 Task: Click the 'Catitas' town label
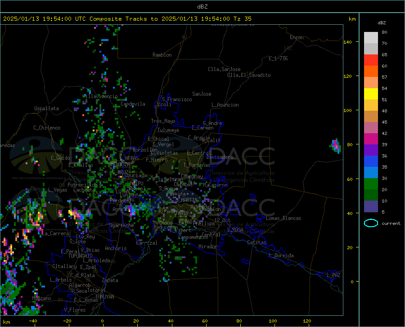pos(257,242)
